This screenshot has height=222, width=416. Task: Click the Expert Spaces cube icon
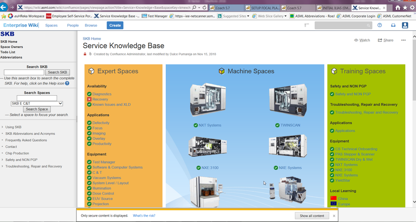[x=91, y=71]
